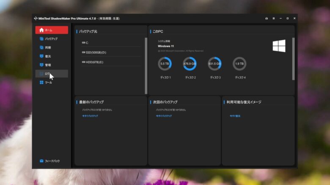Screen dimensions: 330x185
Task: Click the ディスク 3 label
Action: (215, 78)
